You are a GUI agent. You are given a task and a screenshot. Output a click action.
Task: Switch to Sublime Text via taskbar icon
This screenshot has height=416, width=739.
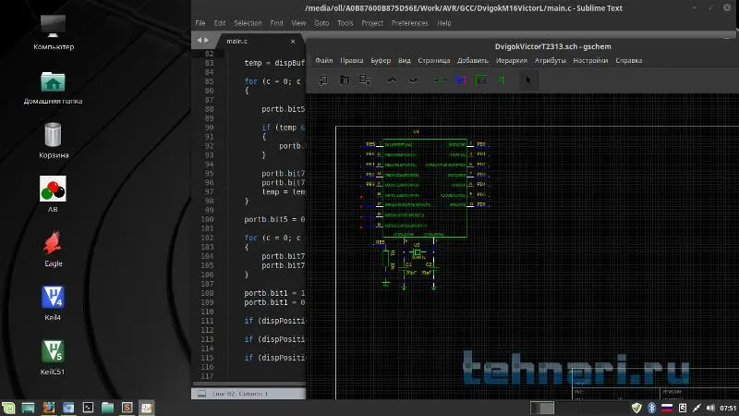[127, 408]
